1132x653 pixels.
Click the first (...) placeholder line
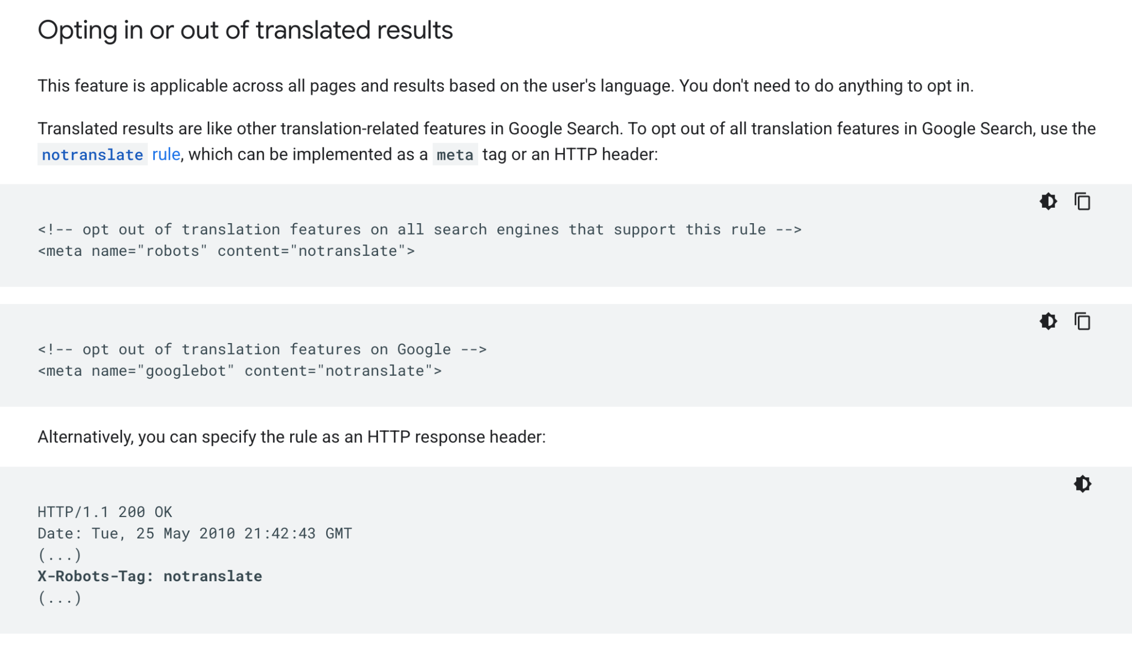[x=60, y=555]
